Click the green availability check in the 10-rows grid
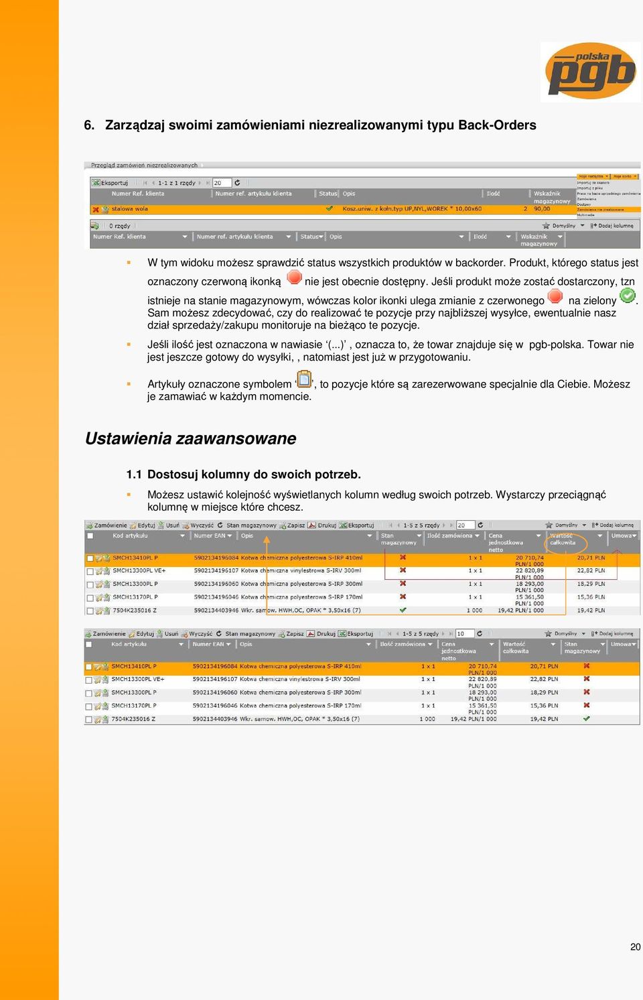Screen dimensions: 643x1000 pyautogui.click(x=587, y=718)
